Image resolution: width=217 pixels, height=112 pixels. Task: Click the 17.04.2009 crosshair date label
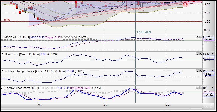coord(144,32)
